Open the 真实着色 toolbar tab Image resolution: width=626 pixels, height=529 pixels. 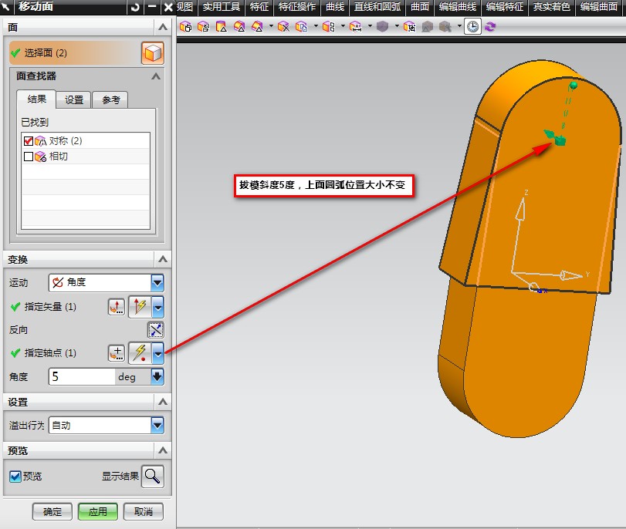[x=552, y=7]
